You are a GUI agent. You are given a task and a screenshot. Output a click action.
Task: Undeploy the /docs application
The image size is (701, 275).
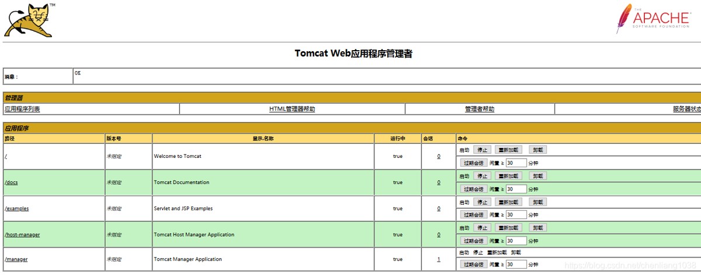(538, 176)
